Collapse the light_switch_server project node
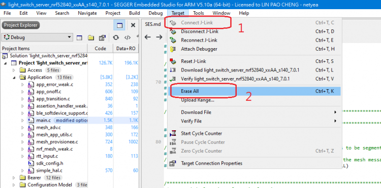This screenshot has width=381, height=188. [x=5, y=63]
